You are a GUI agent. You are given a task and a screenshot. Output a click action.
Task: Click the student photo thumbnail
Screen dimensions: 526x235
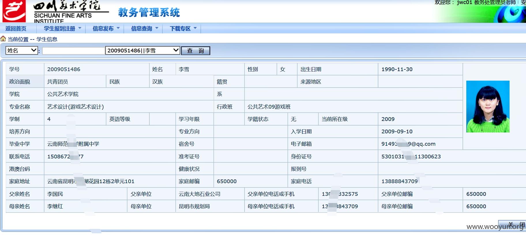tap(488, 107)
